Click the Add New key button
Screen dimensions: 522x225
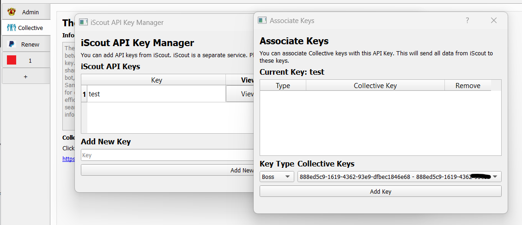168,170
